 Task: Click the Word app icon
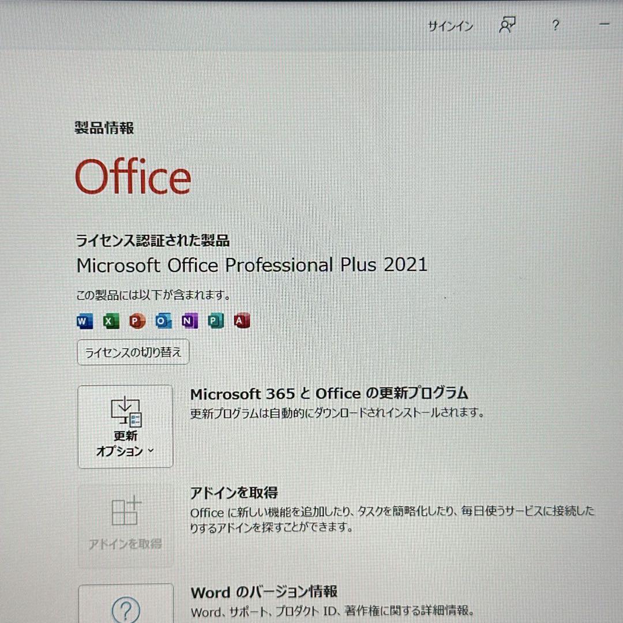tap(85, 321)
